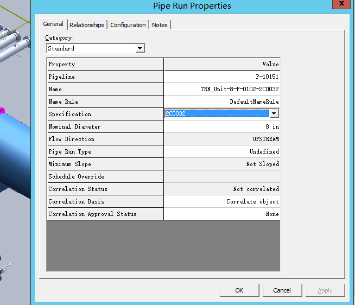The height and width of the screenshot is (305, 355).
Task: Click the Specification field showing 2C0032
Action: [217, 113]
